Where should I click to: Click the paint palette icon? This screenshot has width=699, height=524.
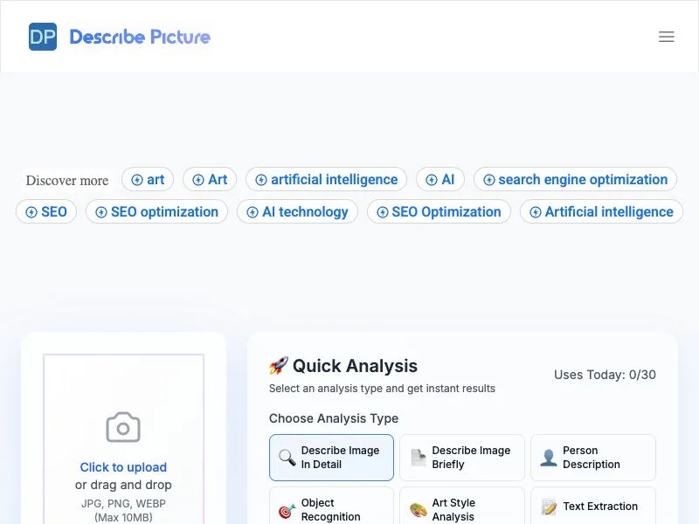[419, 510]
